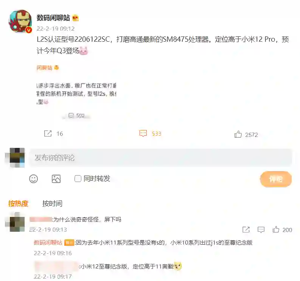
Task: Open the 数码闲聊站 profile name link
Action: (x=53, y=18)
